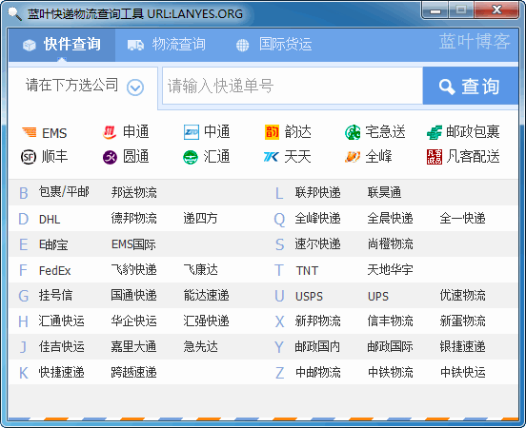526x428 pixels.
Task: Choose 尚橙物流 courier
Action: tap(390, 243)
